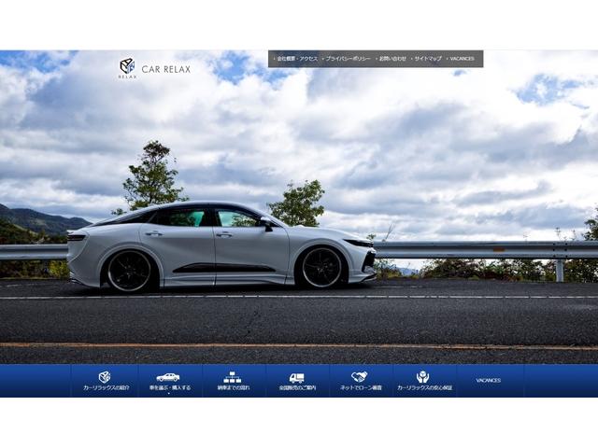Screen dimensions: 598x448
Task: Select the カーリラックスの安心保証 label
Action: click(423, 388)
